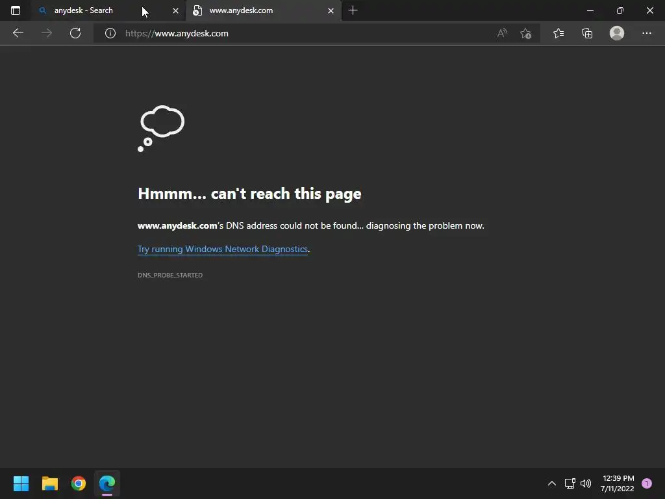Screen dimensions: 665x499
Task: Click Try running Windows Network Diagnostics link
Action: click(223, 249)
